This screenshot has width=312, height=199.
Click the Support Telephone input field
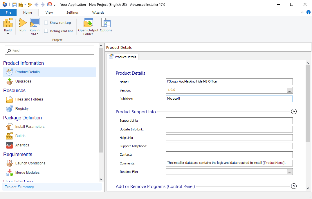click(229, 146)
